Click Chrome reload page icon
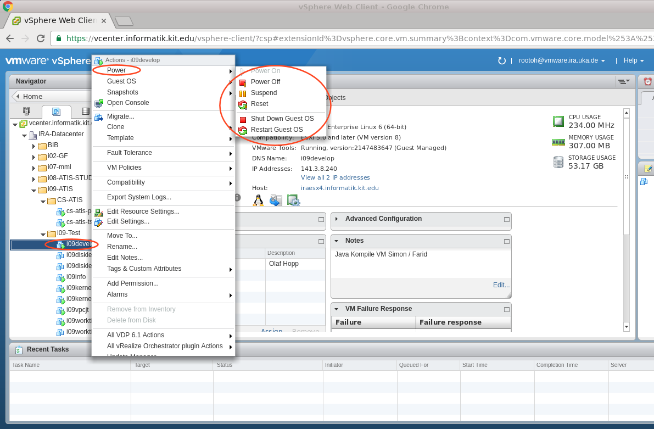 pos(41,38)
